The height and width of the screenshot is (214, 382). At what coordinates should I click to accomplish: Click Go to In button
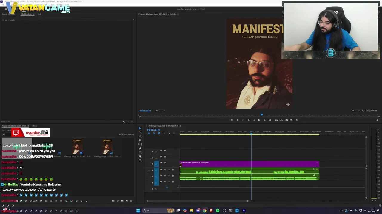[249, 120]
